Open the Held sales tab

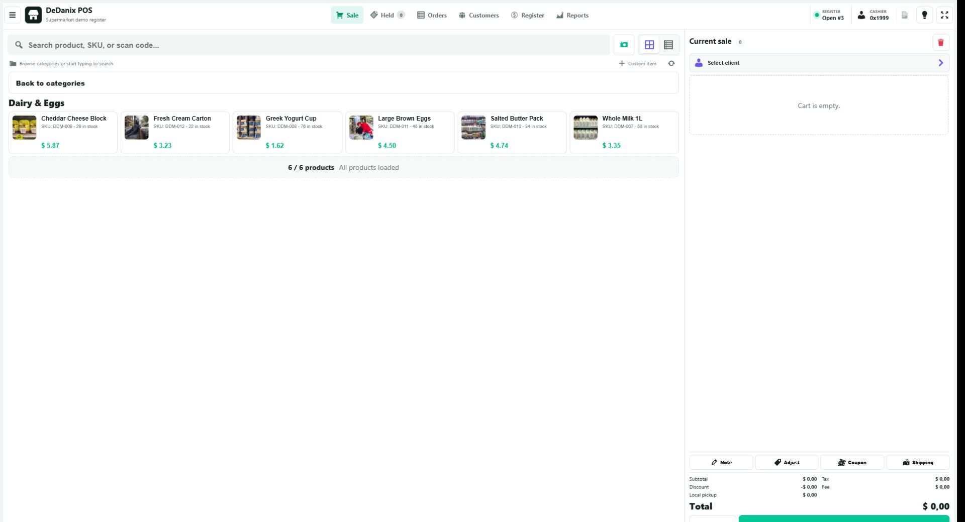click(x=387, y=15)
